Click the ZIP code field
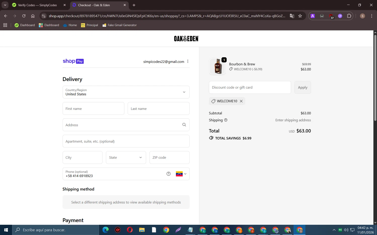 169,158
